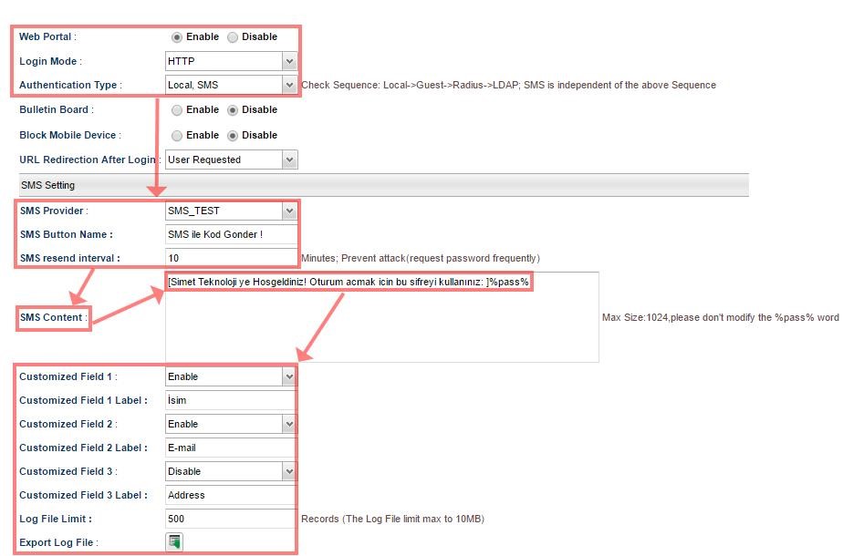Screen dimensions: 843x556
Task: Select Disable for Web Portal
Action: 233,37
